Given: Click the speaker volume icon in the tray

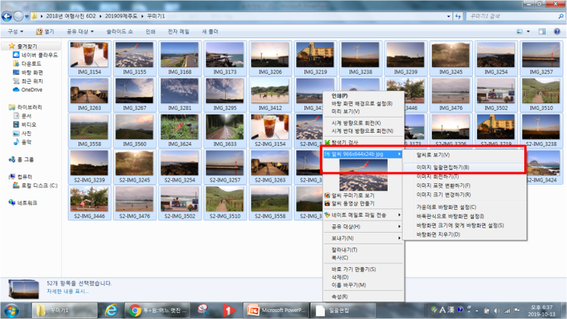Looking at the screenshot, I should tap(497, 311).
